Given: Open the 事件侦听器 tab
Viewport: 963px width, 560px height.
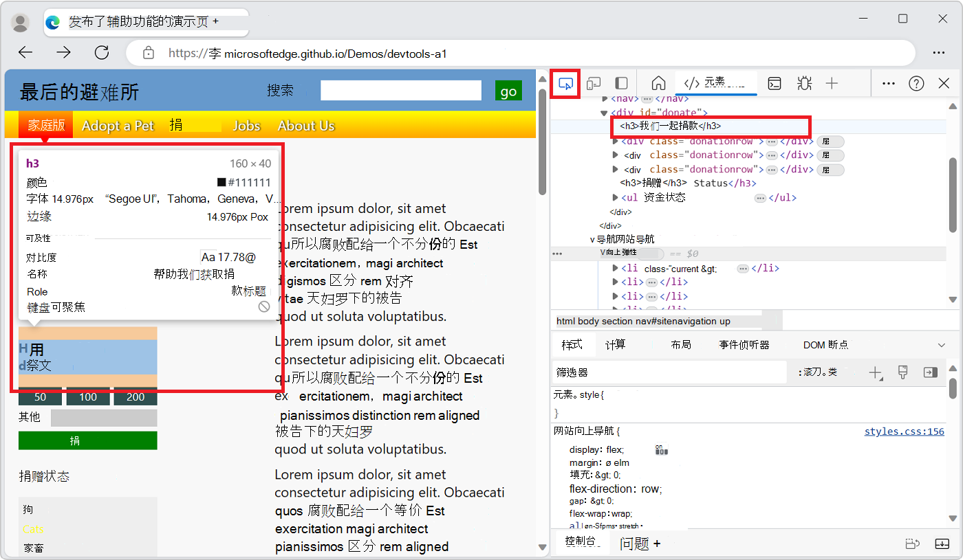Looking at the screenshot, I should [744, 345].
